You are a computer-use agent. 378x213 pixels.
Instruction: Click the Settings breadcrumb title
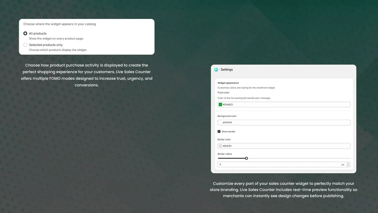[x=227, y=70]
